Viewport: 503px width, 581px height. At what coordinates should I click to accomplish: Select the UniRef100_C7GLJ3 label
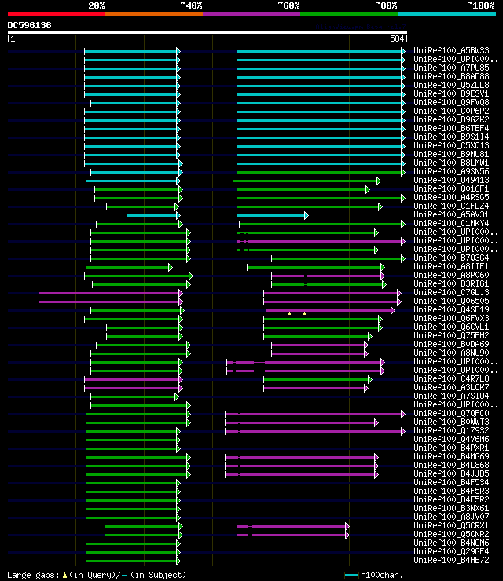click(451, 292)
